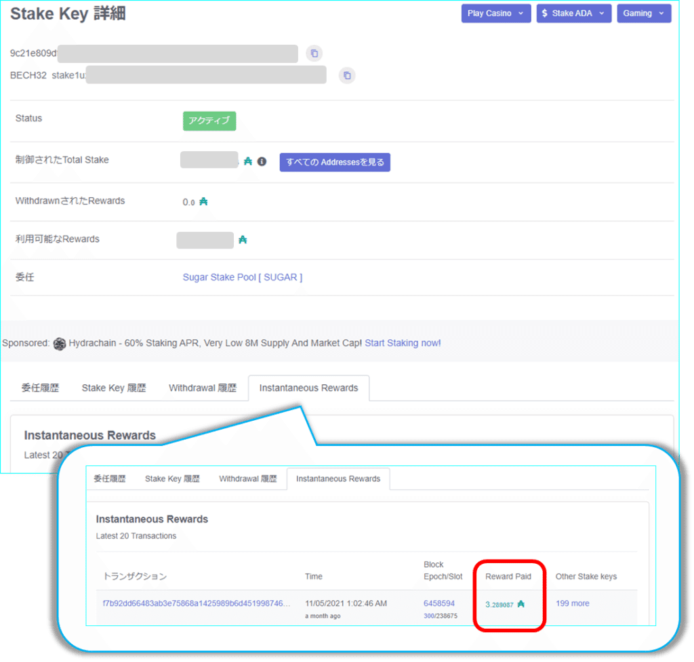
Task: Open the Stake ADA dropdown
Action: [x=573, y=14]
